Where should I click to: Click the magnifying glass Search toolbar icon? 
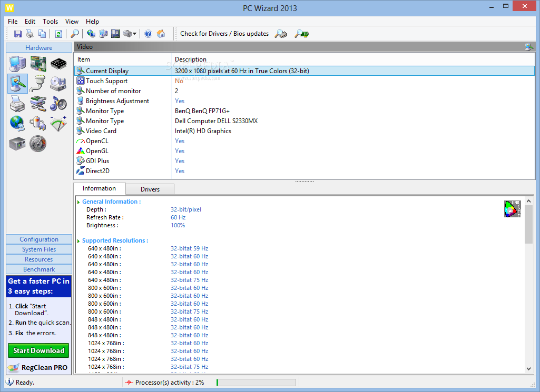[75, 34]
